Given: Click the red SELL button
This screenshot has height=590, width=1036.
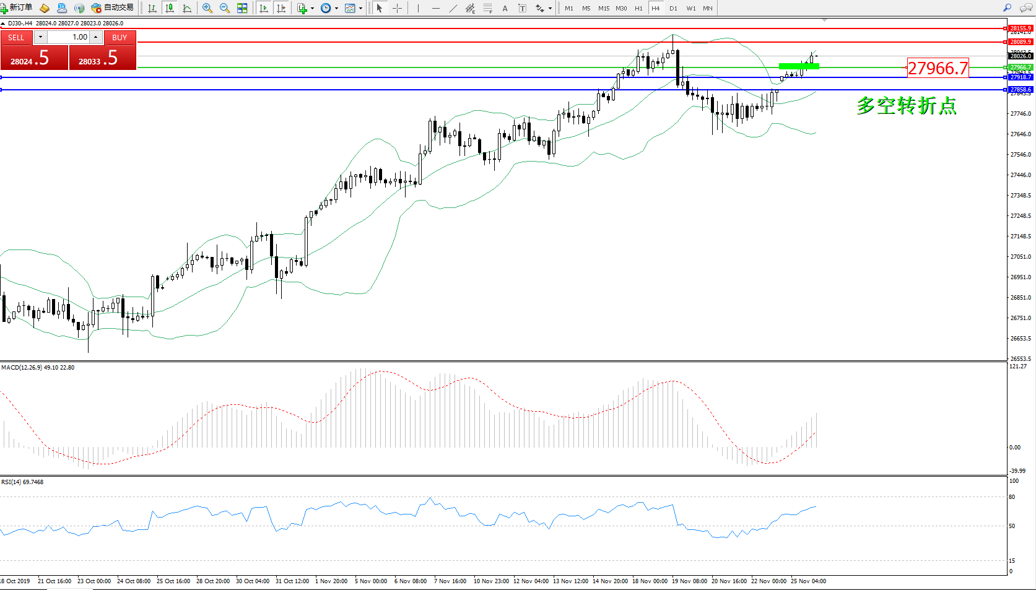Looking at the screenshot, I should click(17, 37).
